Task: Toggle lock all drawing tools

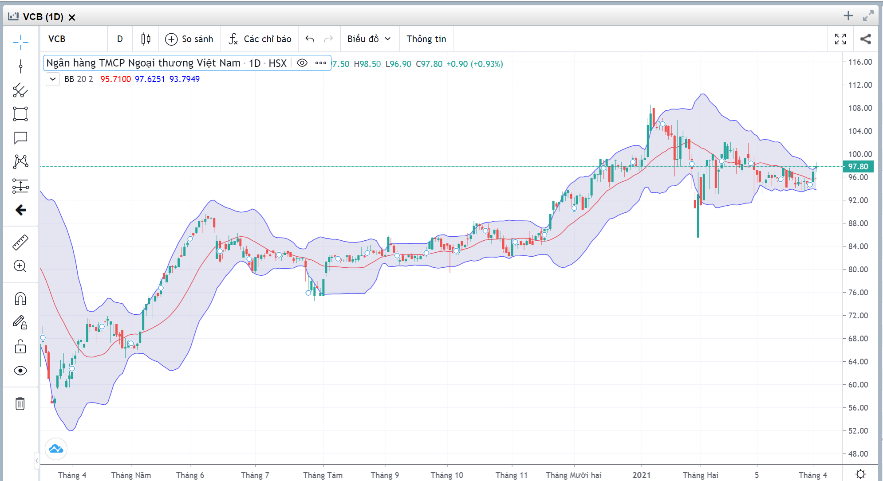Action: 20,346
